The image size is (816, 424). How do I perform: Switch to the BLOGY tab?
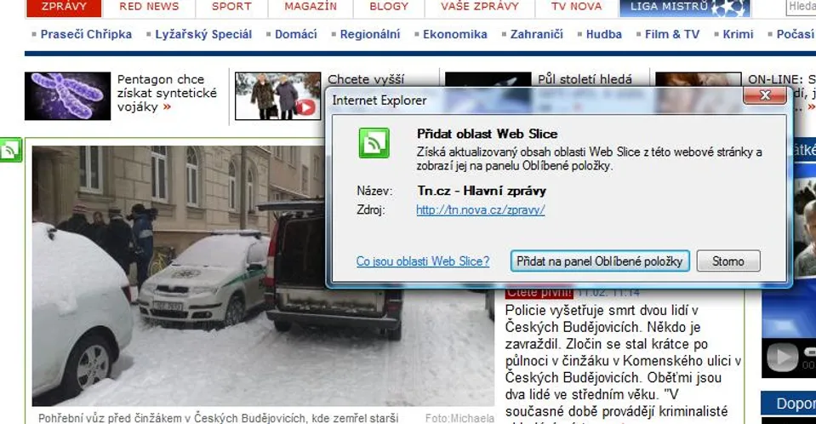pyautogui.click(x=389, y=7)
